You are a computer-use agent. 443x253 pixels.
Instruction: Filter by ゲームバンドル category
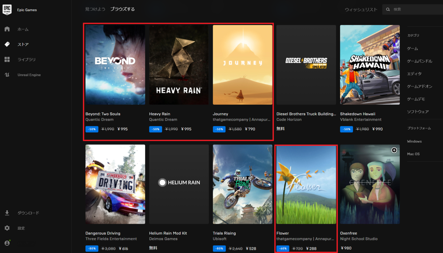coord(420,61)
